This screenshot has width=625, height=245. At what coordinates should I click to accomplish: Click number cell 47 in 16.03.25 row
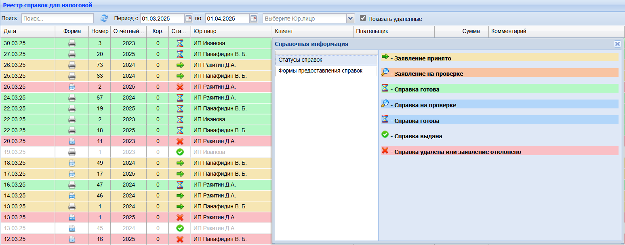(100, 185)
